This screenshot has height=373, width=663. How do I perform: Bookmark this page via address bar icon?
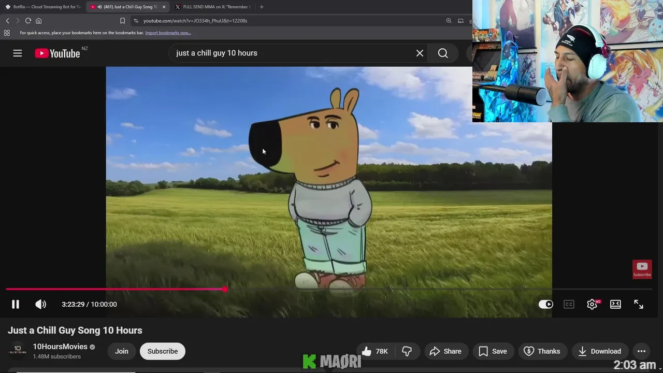(x=122, y=21)
